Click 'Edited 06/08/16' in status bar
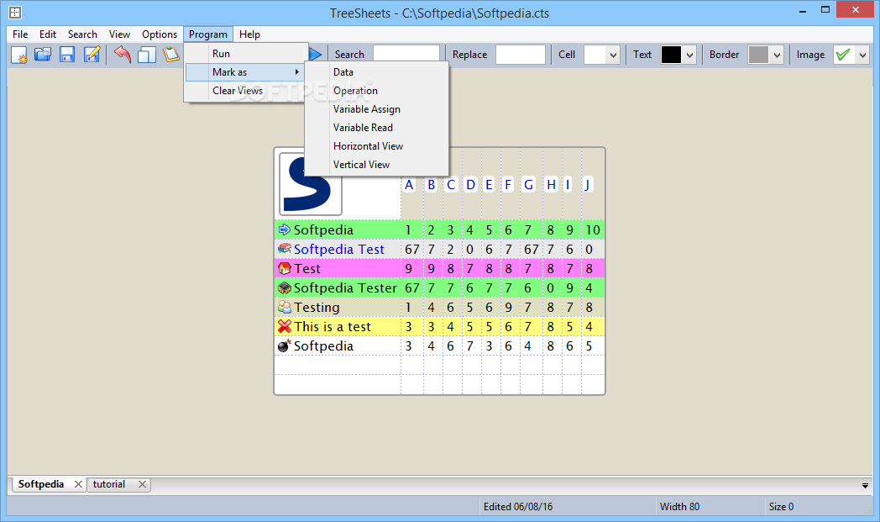The image size is (880, 522). 517,506
